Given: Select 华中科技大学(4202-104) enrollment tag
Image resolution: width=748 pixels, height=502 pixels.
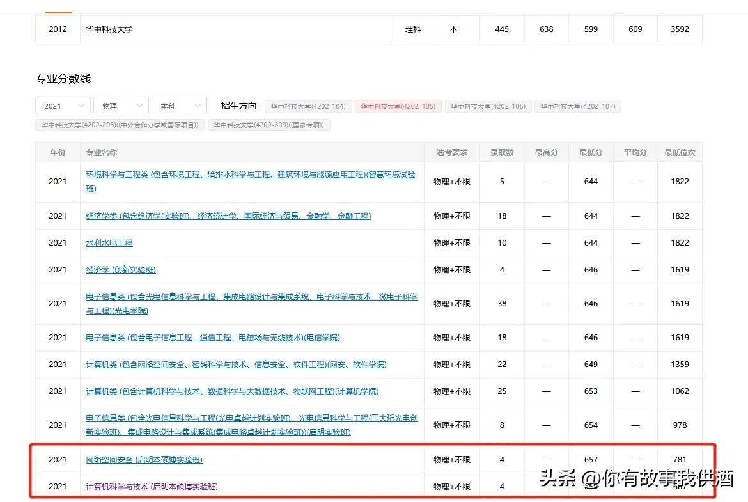Looking at the screenshot, I should coord(308,106).
